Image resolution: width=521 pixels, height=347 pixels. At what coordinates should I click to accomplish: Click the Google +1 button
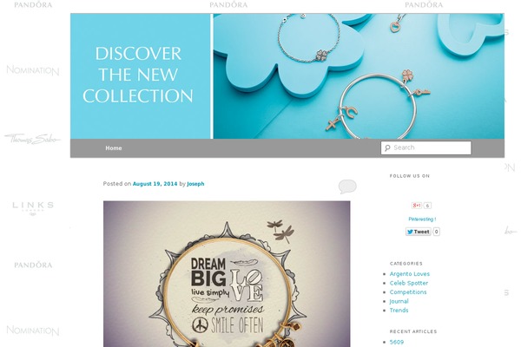coord(417,206)
